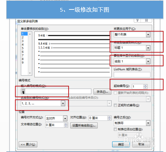Open number style dropdown 1, 2, 3, ...
Viewport: 166px width, 152px height.
63,103
